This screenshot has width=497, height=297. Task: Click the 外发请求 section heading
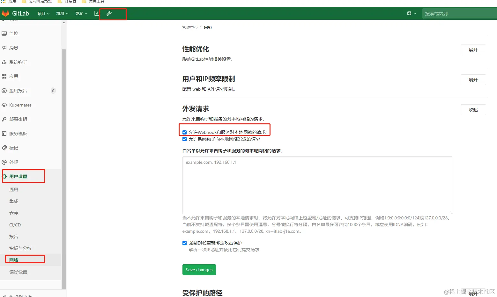[x=196, y=109]
